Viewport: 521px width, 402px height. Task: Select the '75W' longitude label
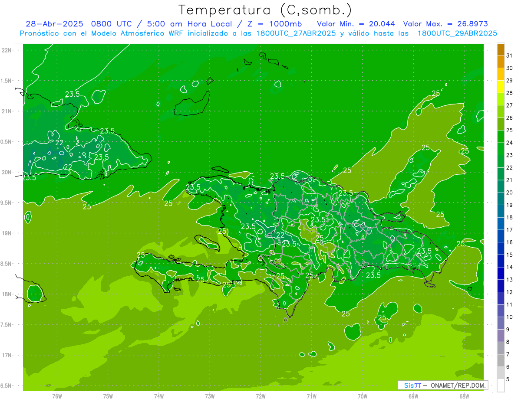click(x=108, y=396)
